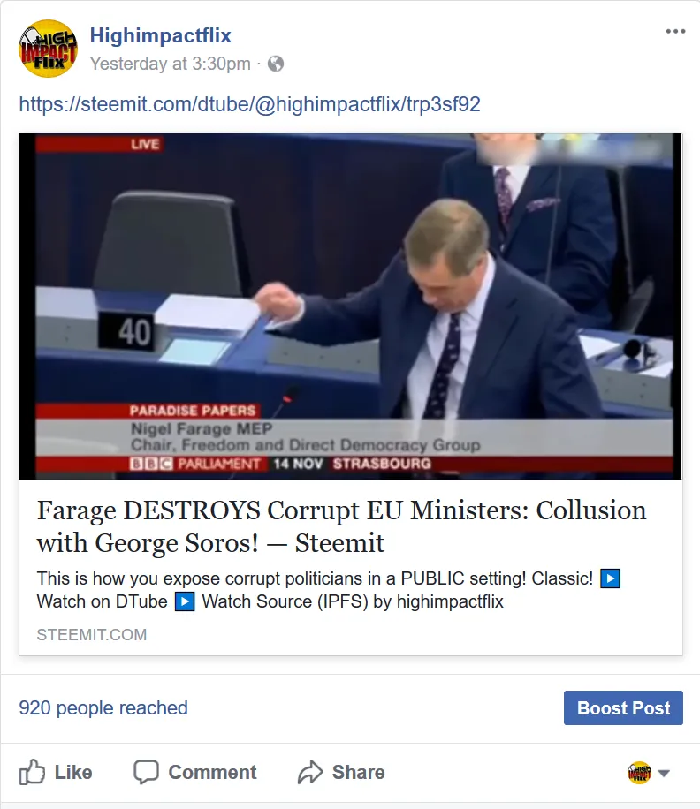700x809 pixels.
Task: Click the Yesterday at 3:30pm timestamp
Action: coord(170,64)
